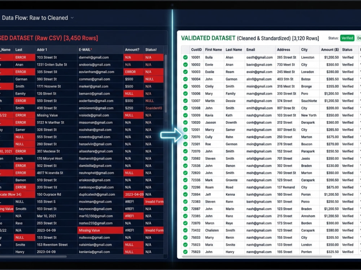Screen dimensions: 361x270
Task: Click the raw dataset horizontal scrollbar
Action: [33, 256]
